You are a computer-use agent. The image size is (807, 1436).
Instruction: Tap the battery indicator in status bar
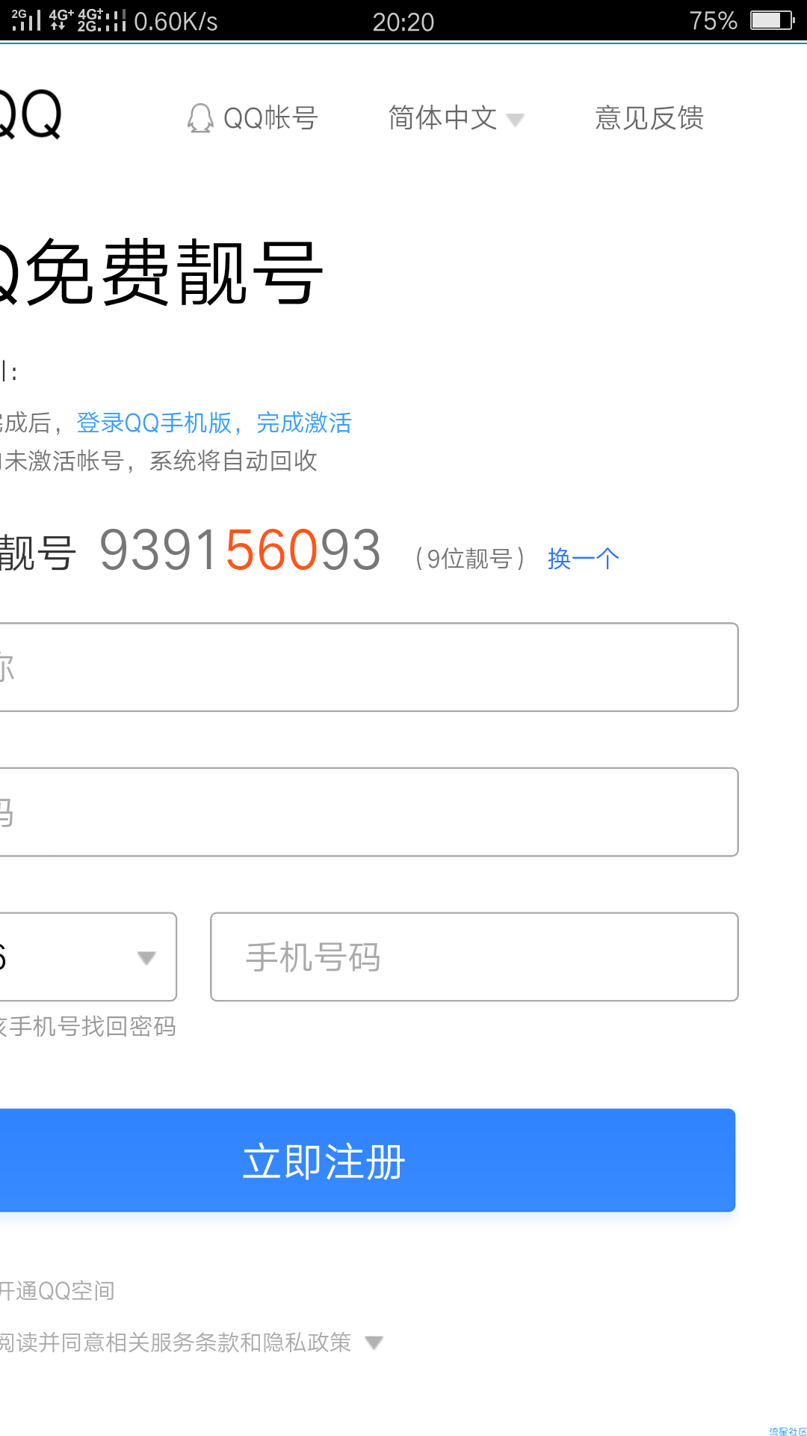[773, 20]
